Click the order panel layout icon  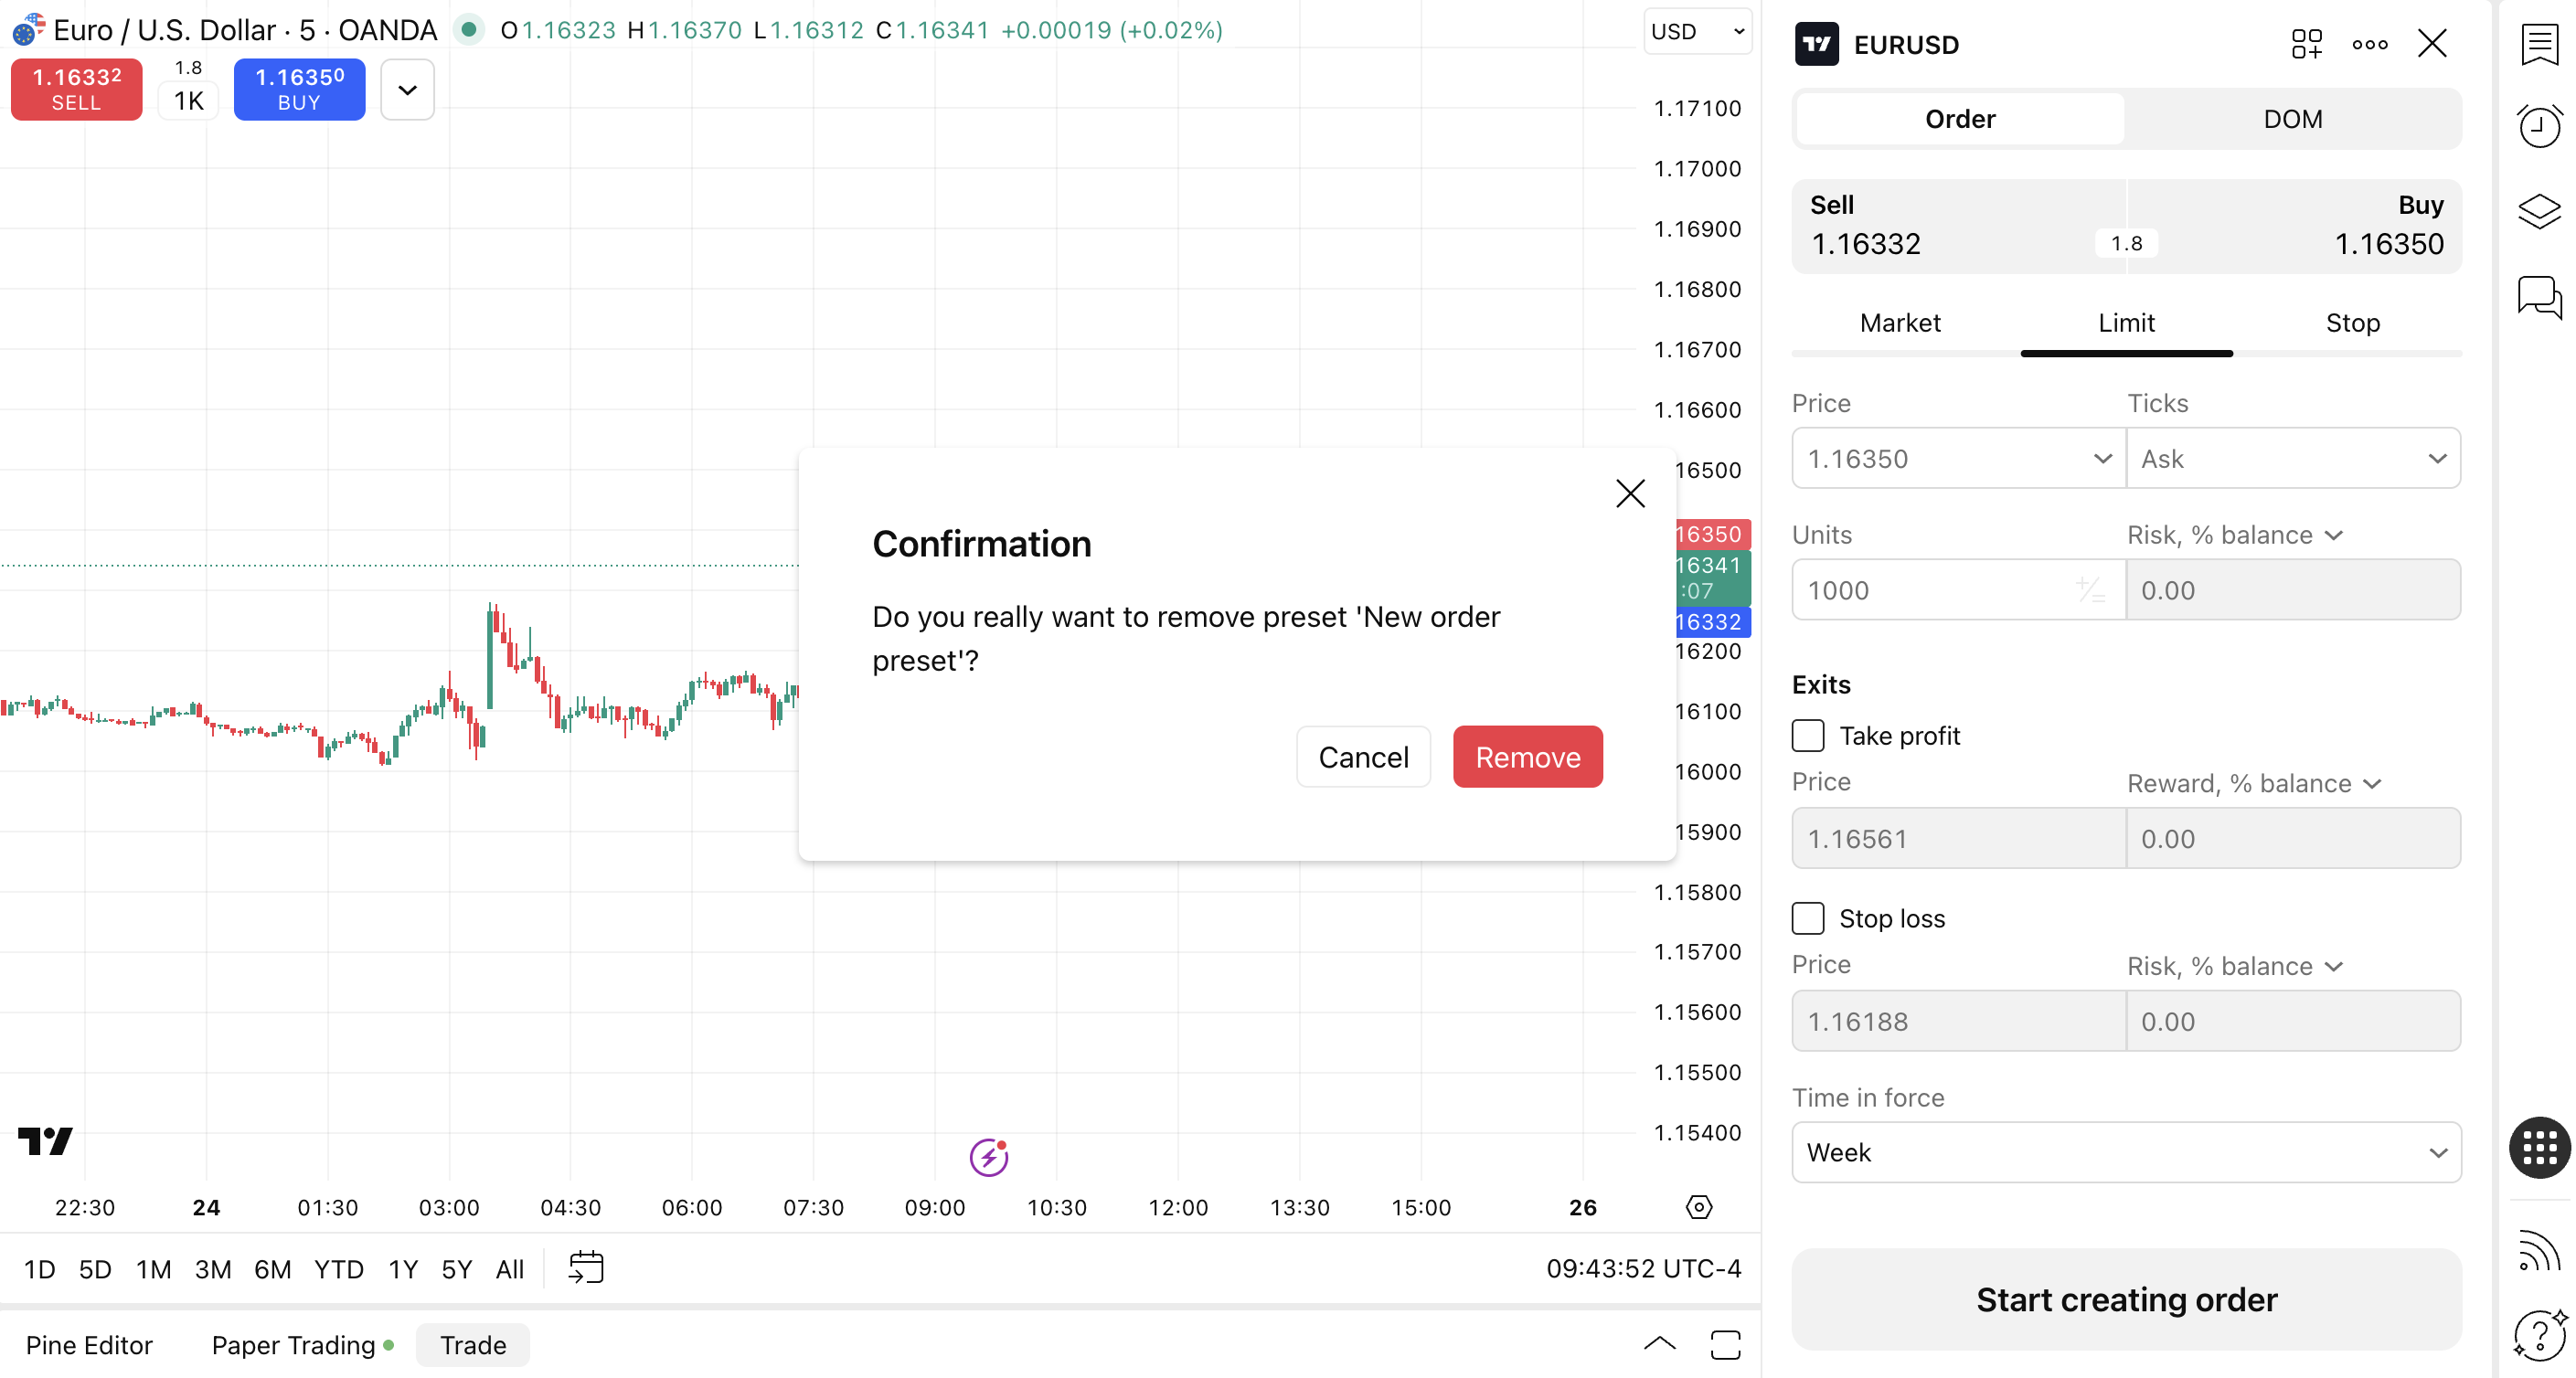(2306, 45)
